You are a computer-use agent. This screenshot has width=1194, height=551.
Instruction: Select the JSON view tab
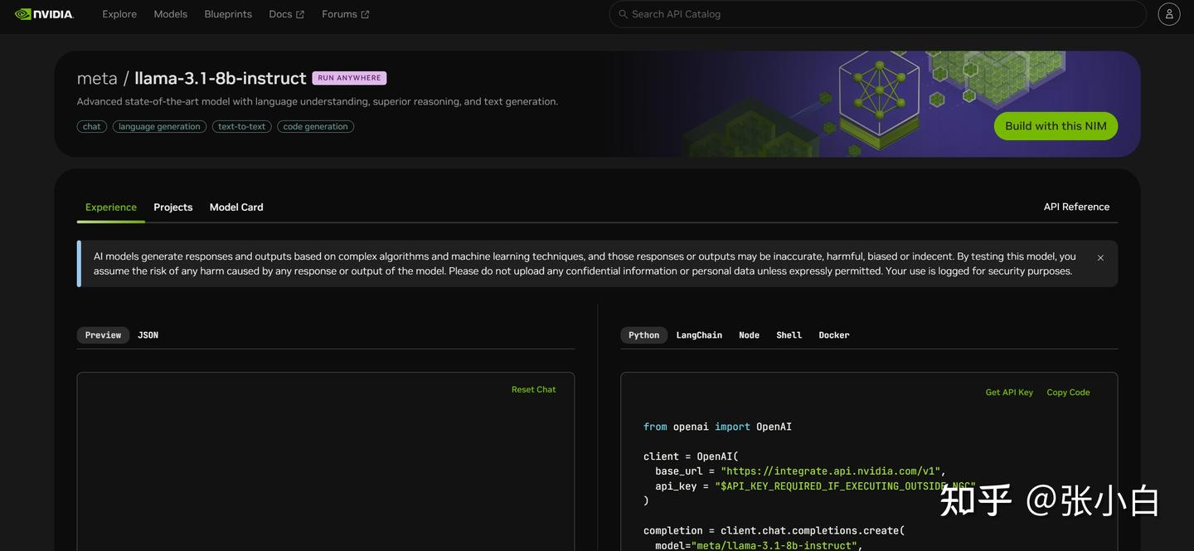(148, 335)
